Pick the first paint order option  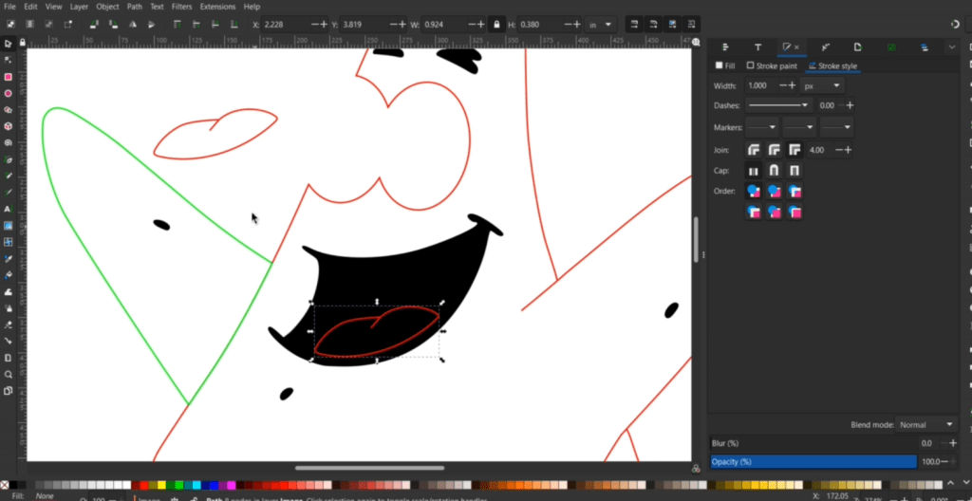[754, 192]
